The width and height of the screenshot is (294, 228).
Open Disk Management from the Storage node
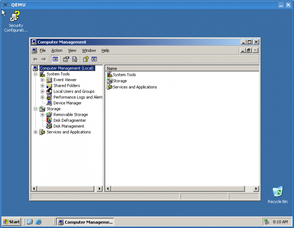[x=69, y=126]
